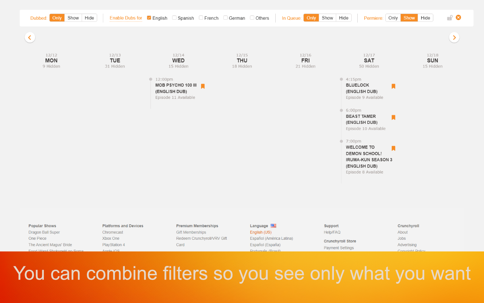Select the 12/17 SAT column header
The width and height of the screenshot is (484, 303).
[369, 60]
